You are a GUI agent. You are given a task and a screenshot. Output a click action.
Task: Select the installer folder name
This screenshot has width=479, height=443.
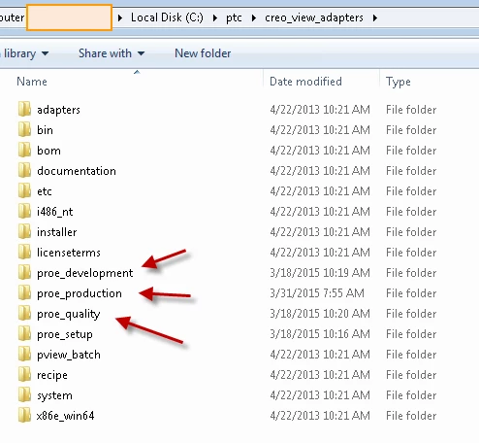point(57,232)
